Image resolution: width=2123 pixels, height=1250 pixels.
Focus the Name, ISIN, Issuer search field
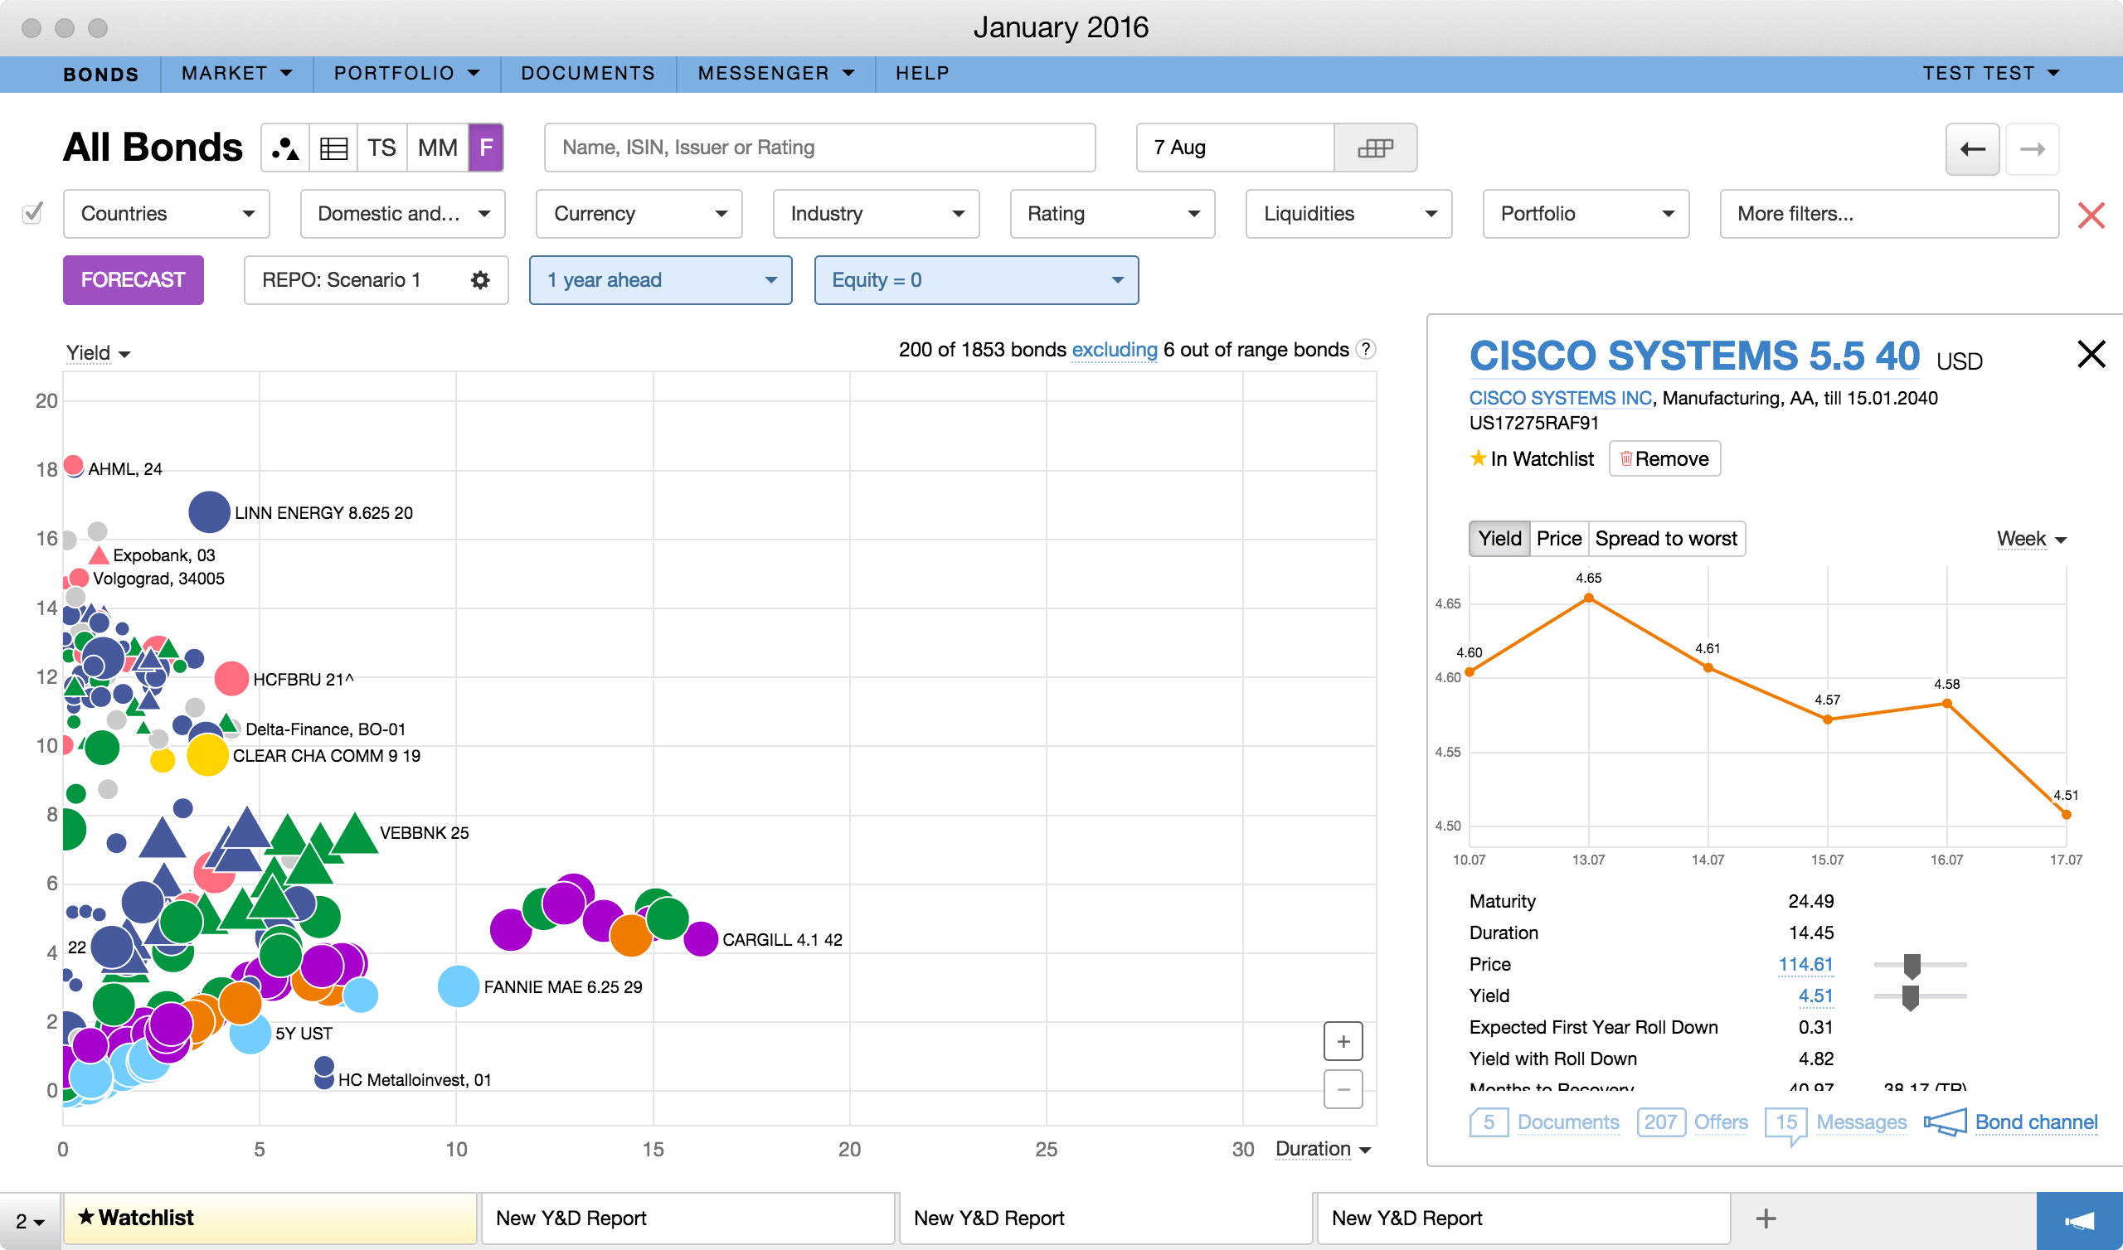[x=819, y=148]
